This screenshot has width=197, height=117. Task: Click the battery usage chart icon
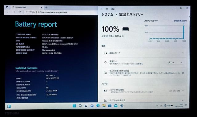click(105, 100)
